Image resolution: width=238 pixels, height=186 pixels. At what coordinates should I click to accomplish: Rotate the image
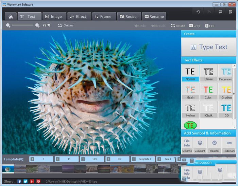click(178, 26)
